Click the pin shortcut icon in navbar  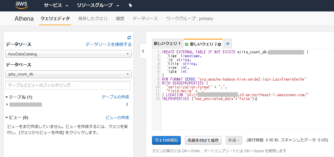[x=130, y=5]
